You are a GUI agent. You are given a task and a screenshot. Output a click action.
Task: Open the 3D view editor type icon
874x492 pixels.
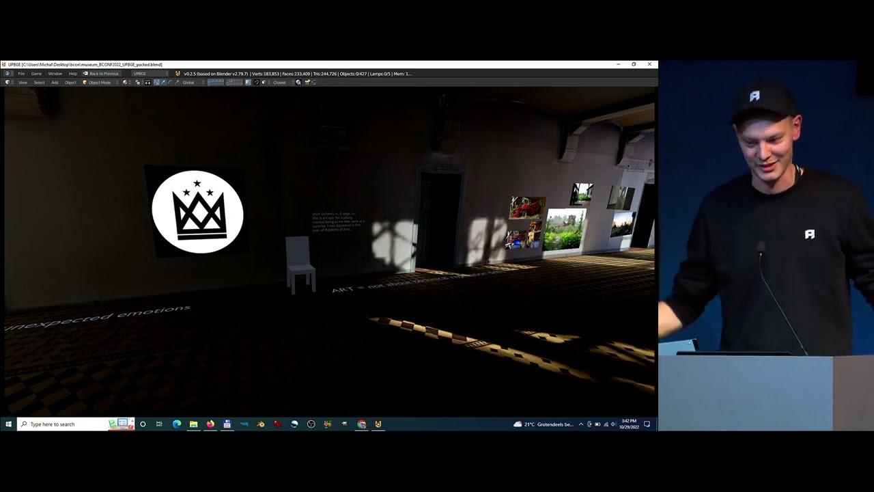(8, 82)
